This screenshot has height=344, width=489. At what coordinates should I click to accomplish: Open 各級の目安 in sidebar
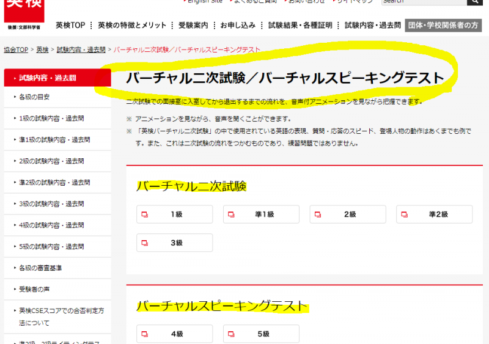[x=57, y=97]
